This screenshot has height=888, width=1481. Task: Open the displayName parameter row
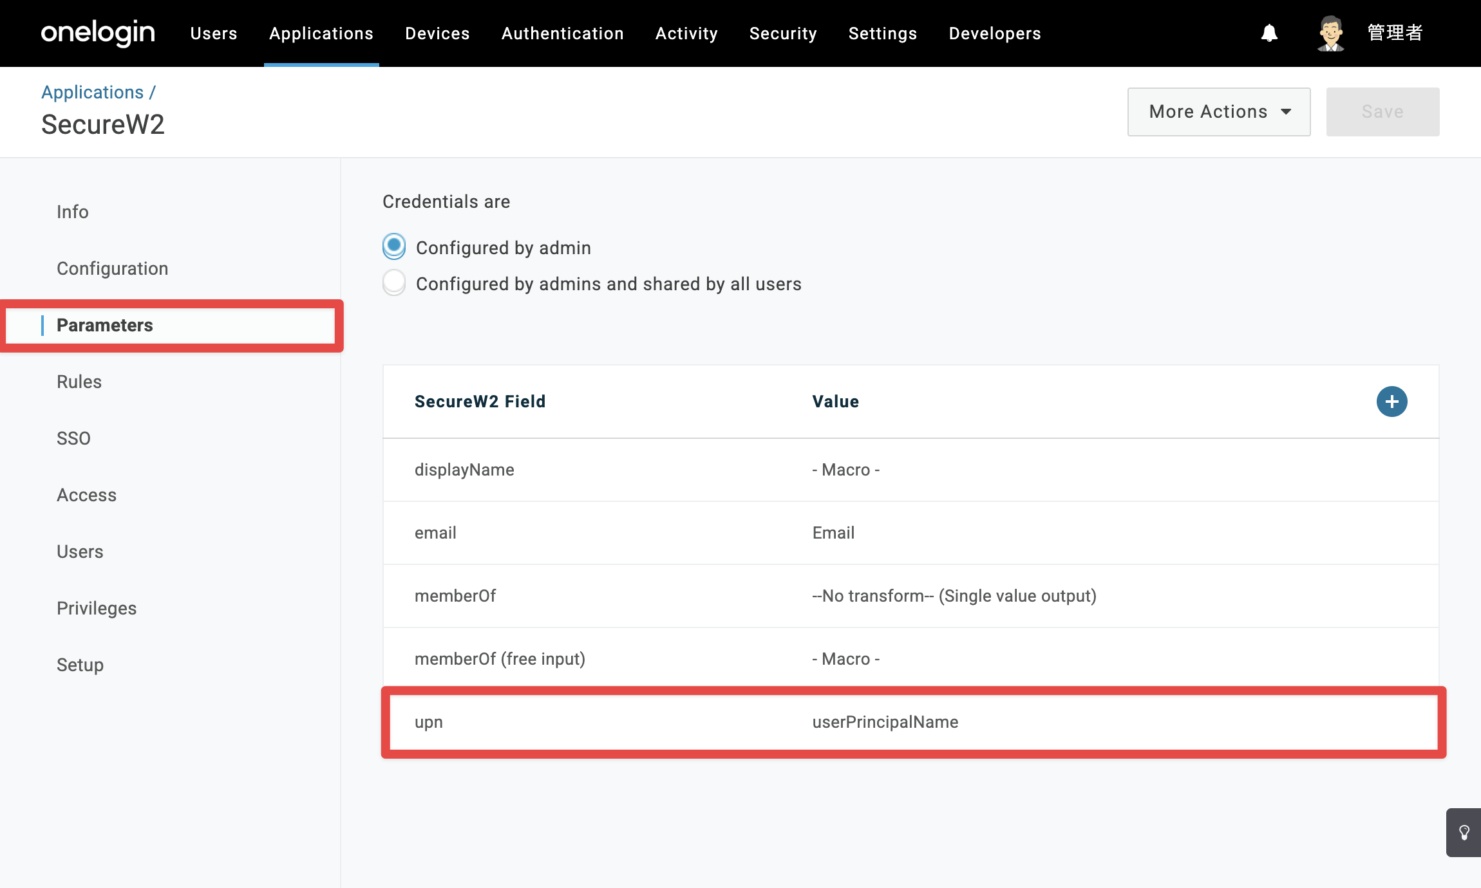910,470
